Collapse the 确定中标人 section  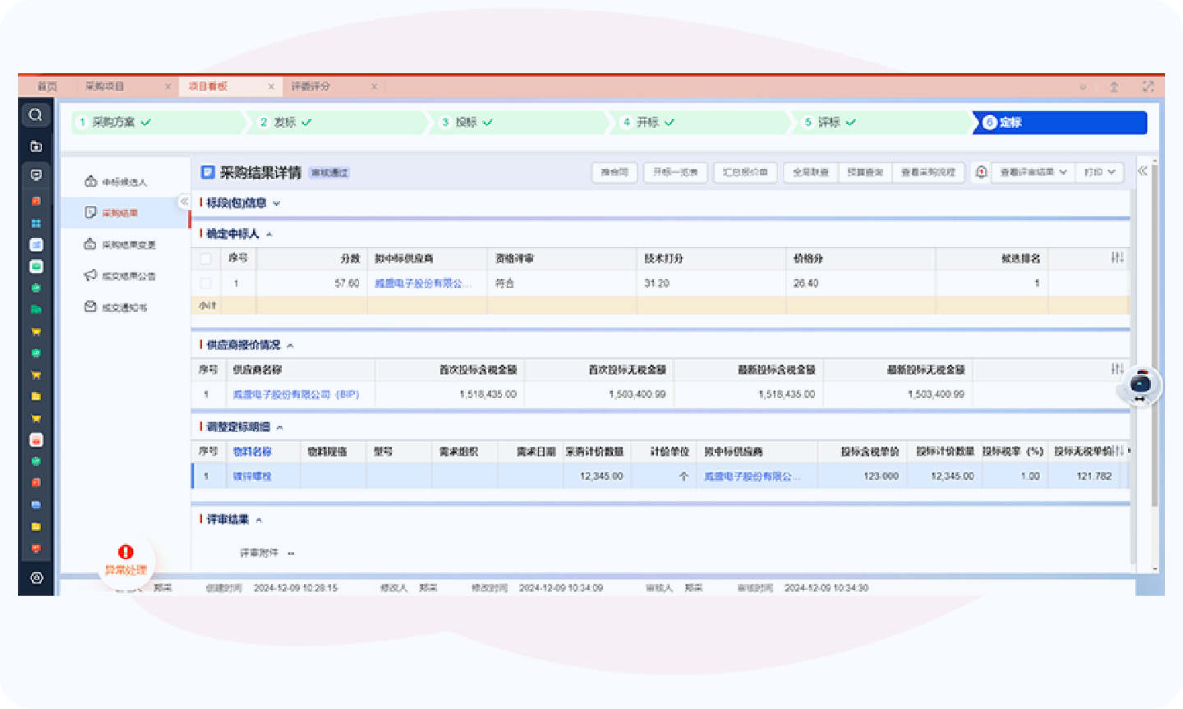tap(269, 235)
